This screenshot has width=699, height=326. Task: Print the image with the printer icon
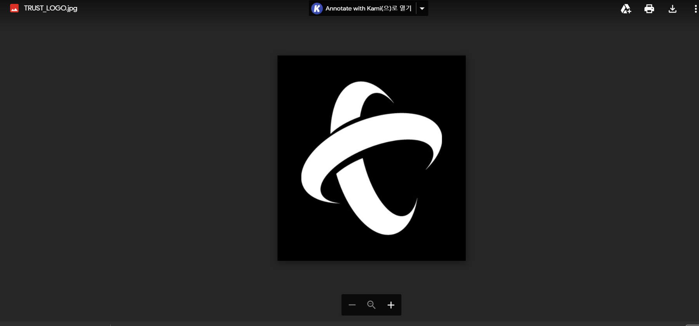coord(649,9)
